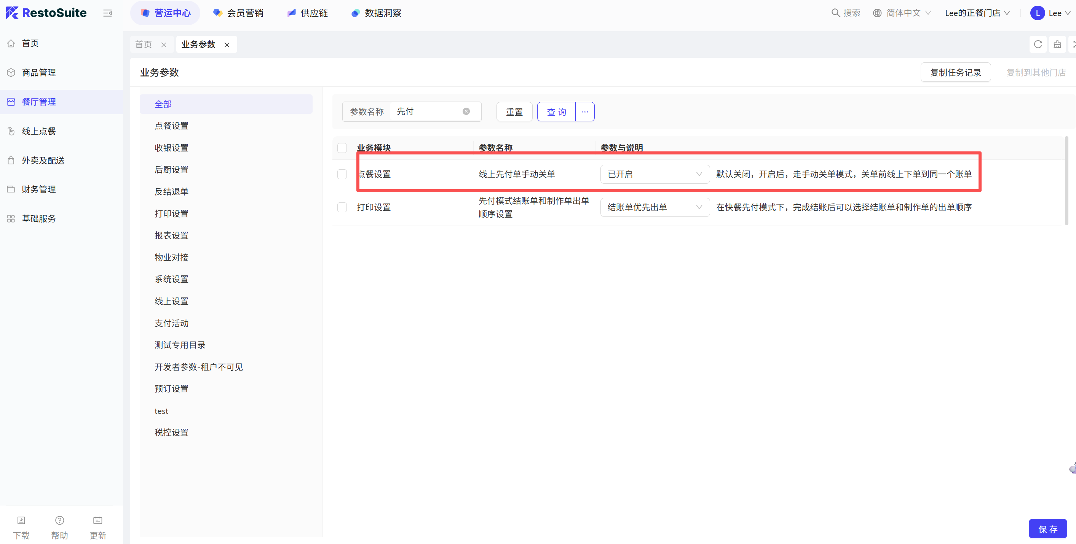Check the 打印设置 row checkbox
Image resolution: width=1076 pixels, height=544 pixels.
click(x=342, y=207)
